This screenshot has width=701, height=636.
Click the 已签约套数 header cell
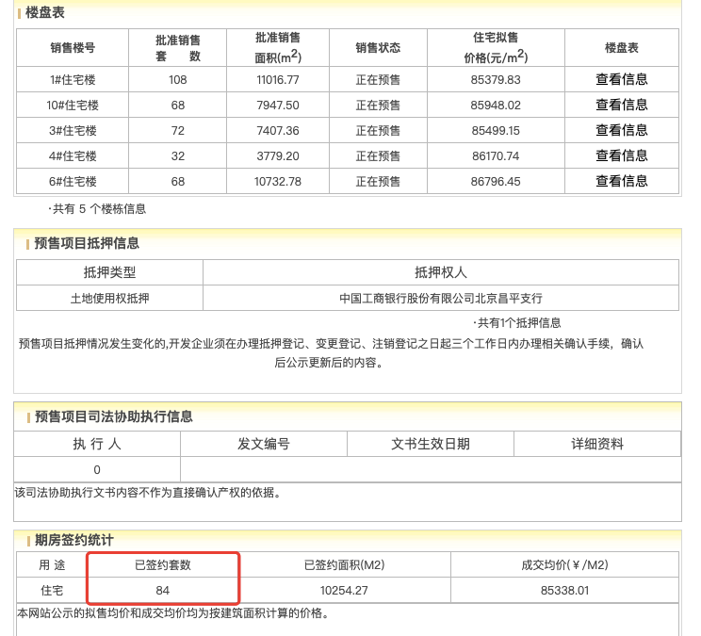coord(163,564)
